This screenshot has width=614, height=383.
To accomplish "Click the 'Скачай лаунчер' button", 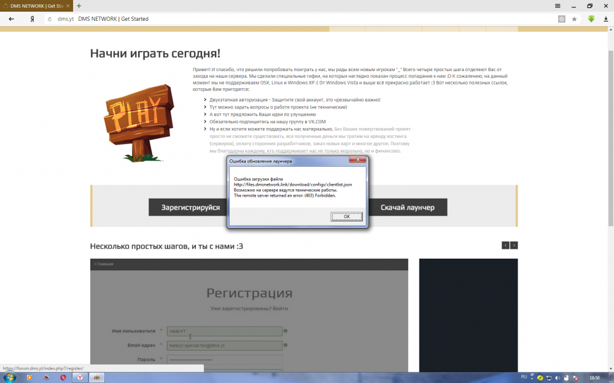I will [407, 208].
